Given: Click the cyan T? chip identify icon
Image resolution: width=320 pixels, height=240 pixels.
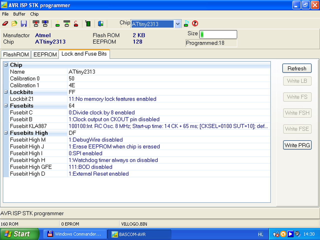Looking at the screenshot, I should point(186,23).
